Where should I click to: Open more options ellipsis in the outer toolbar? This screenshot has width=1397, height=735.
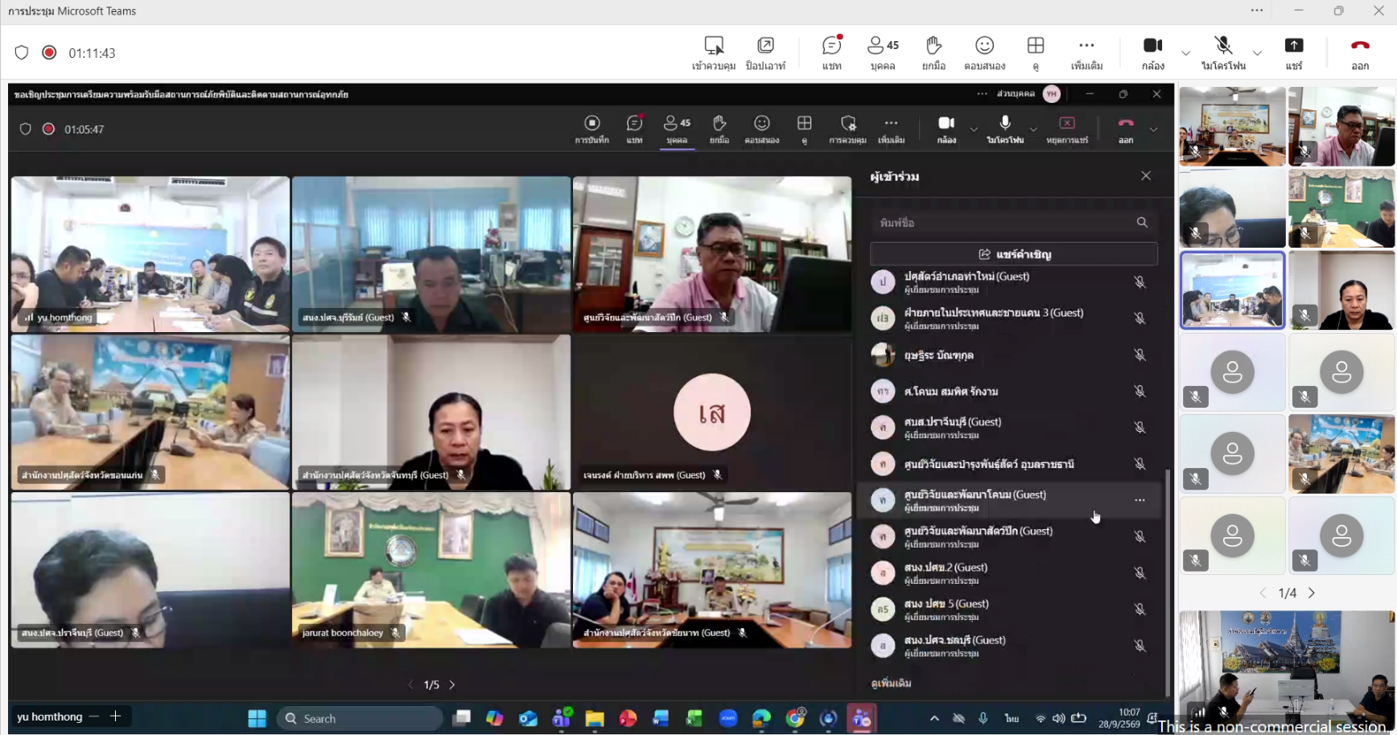point(1086,52)
